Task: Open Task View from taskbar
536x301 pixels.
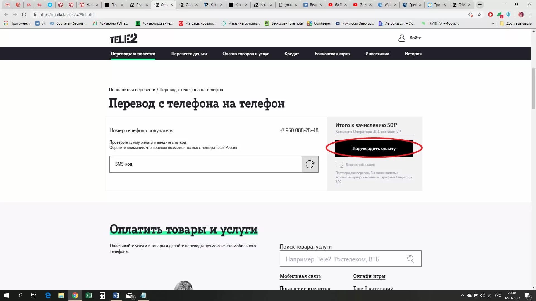Action: point(33,295)
